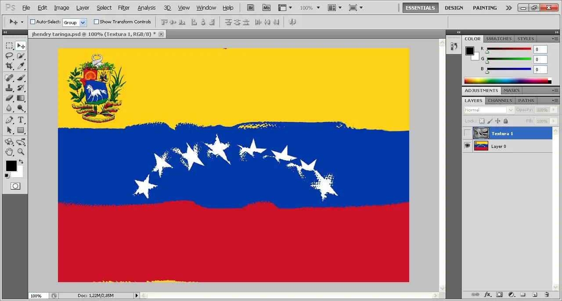Create a new layer icon
Viewport: 562px width, 301px height.
(535, 294)
